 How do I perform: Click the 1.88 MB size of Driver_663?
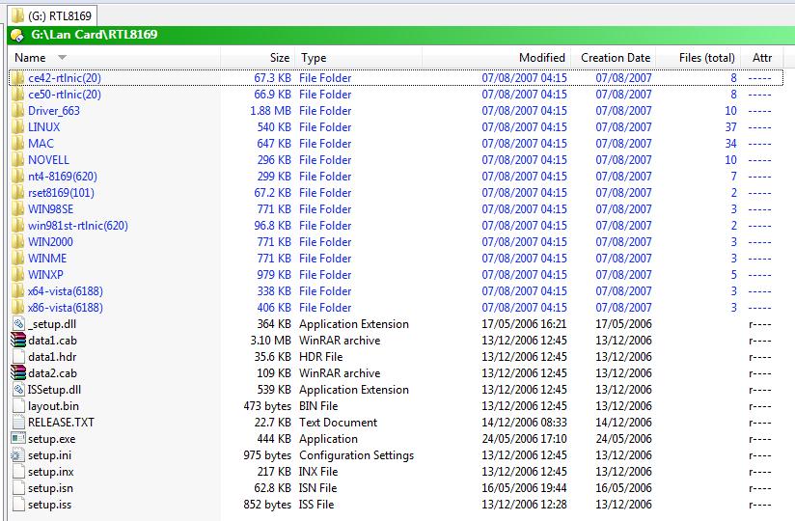(270, 111)
